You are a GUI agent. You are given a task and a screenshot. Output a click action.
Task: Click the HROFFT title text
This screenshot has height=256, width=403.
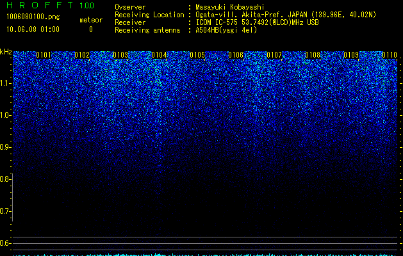pyautogui.click(x=40, y=5)
